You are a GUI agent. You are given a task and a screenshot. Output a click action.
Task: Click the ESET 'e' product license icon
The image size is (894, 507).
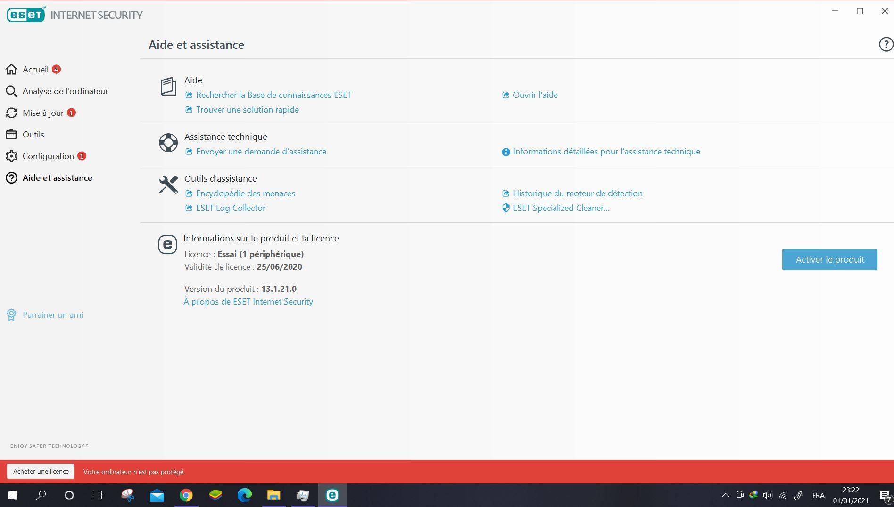point(167,244)
